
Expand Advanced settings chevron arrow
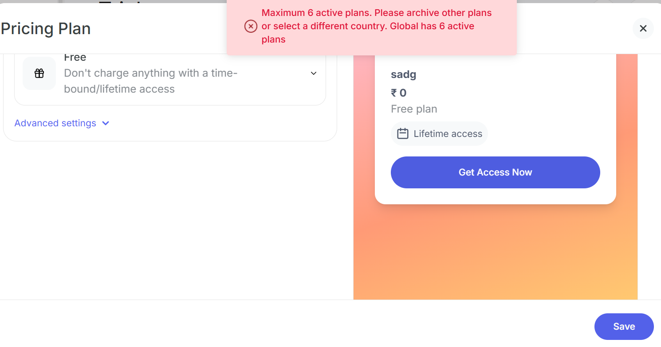tap(106, 123)
